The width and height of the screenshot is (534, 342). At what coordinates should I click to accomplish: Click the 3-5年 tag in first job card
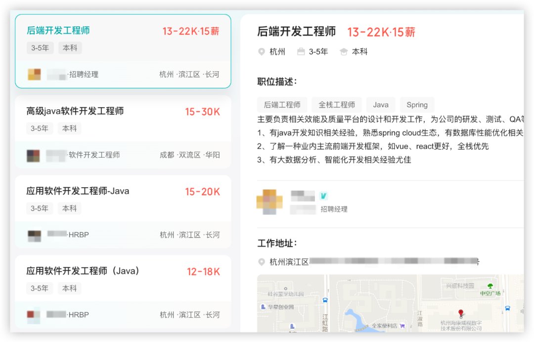pos(40,48)
